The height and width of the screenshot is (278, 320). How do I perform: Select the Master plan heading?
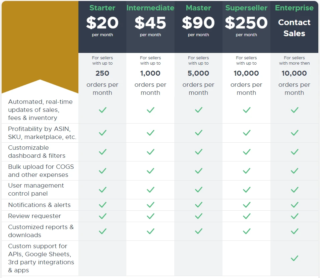[x=198, y=8]
